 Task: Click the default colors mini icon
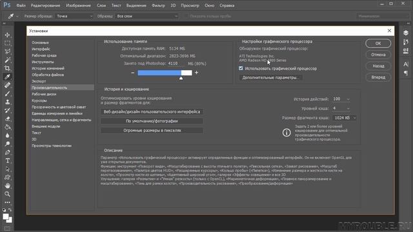[x=4, y=210]
